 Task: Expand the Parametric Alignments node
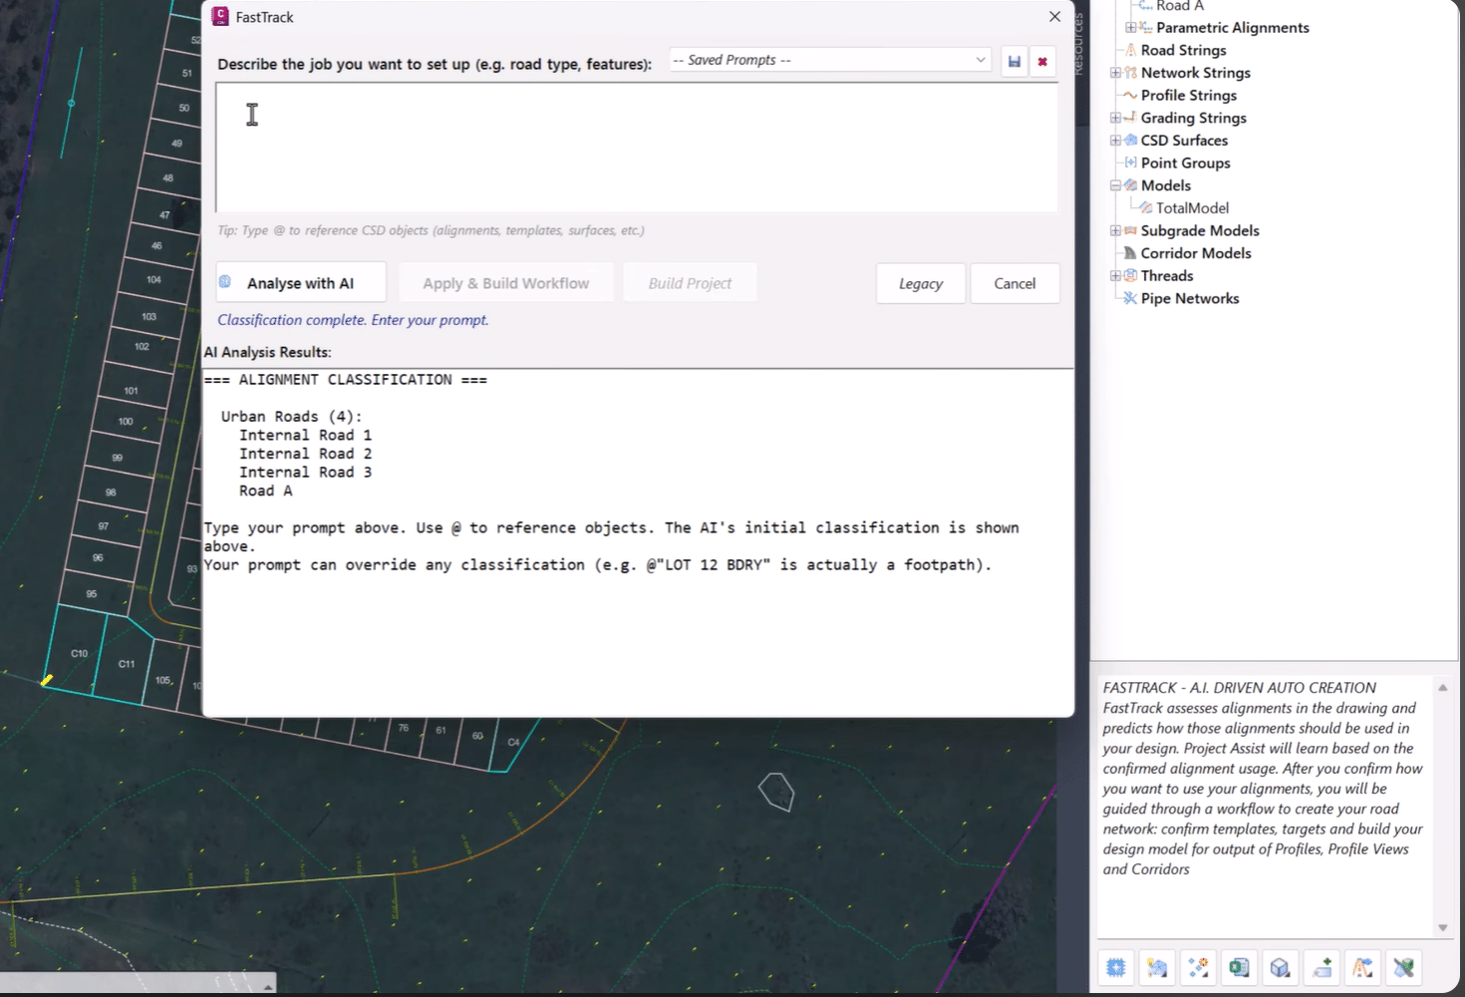[x=1130, y=28]
